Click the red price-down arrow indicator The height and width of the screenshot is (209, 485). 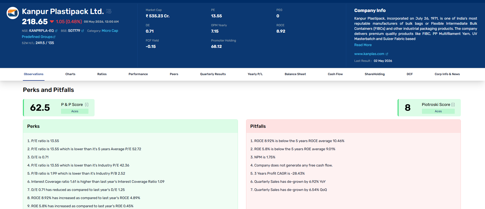pyautogui.click(x=52, y=22)
